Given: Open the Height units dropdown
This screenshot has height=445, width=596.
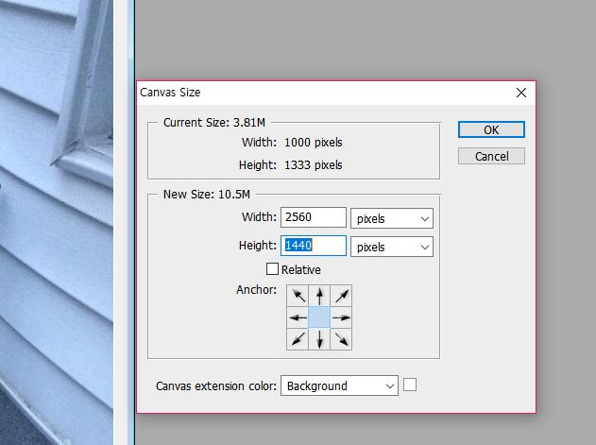Looking at the screenshot, I should [391, 247].
